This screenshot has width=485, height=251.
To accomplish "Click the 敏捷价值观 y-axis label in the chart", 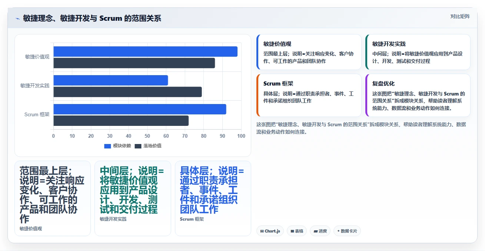I will (37, 57).
